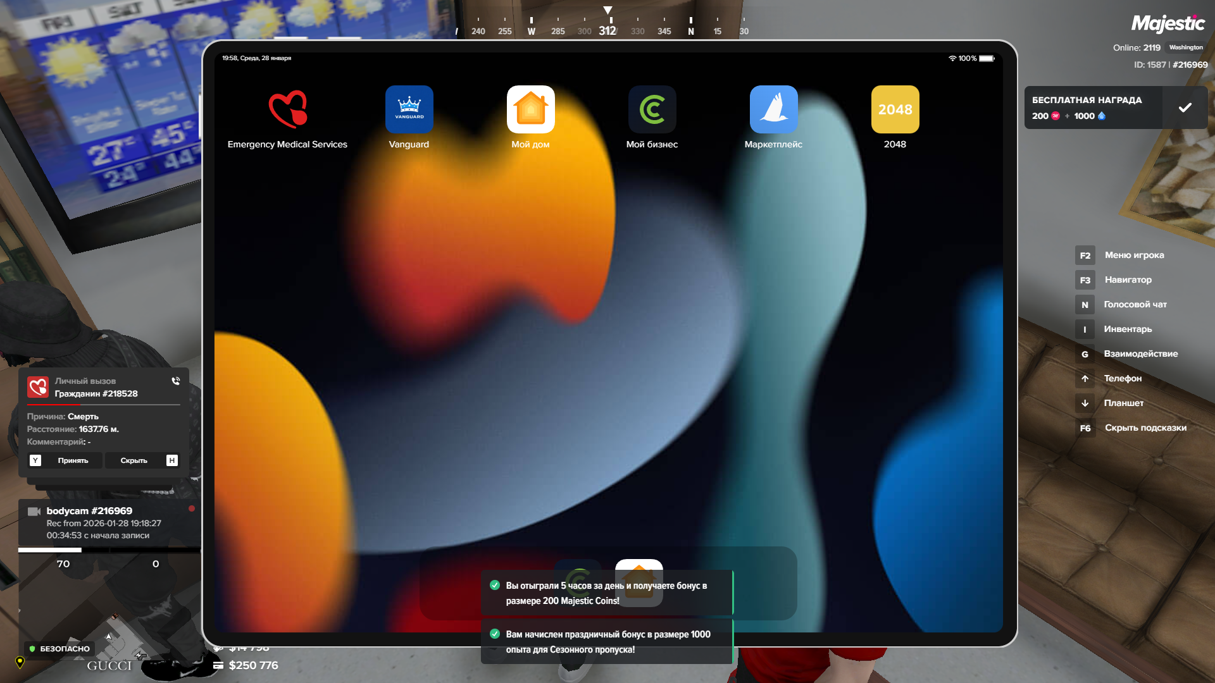Click the wallet card icon beside $250 776
This screenshot has width=1215, height=683.
click(x=218, y=665)
